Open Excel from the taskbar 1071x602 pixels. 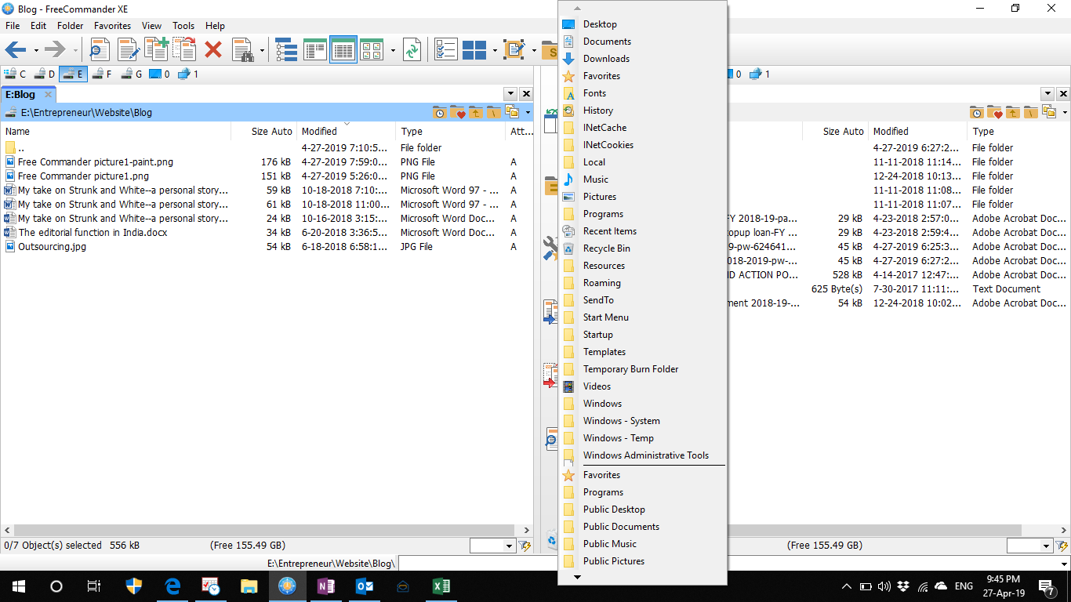441,586
